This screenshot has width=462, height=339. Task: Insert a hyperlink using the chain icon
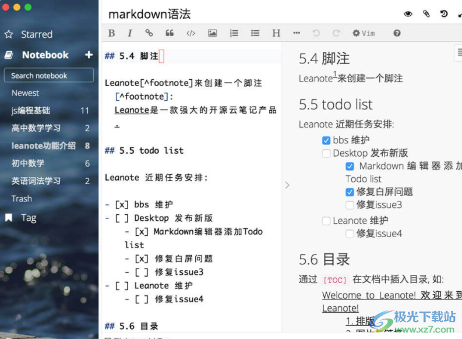click(x=149, y=33)
